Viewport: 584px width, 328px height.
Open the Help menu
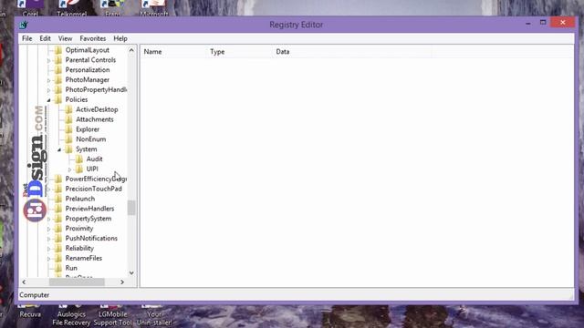click(x=120, y=38)
